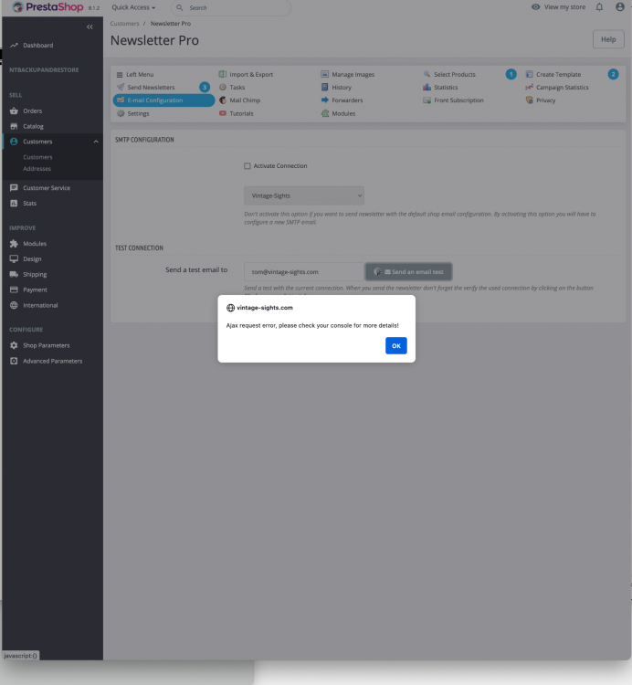Screen dimensions: 632x685
Task: Open the Quick Access dropdown
Action: [x=133, y=7]
